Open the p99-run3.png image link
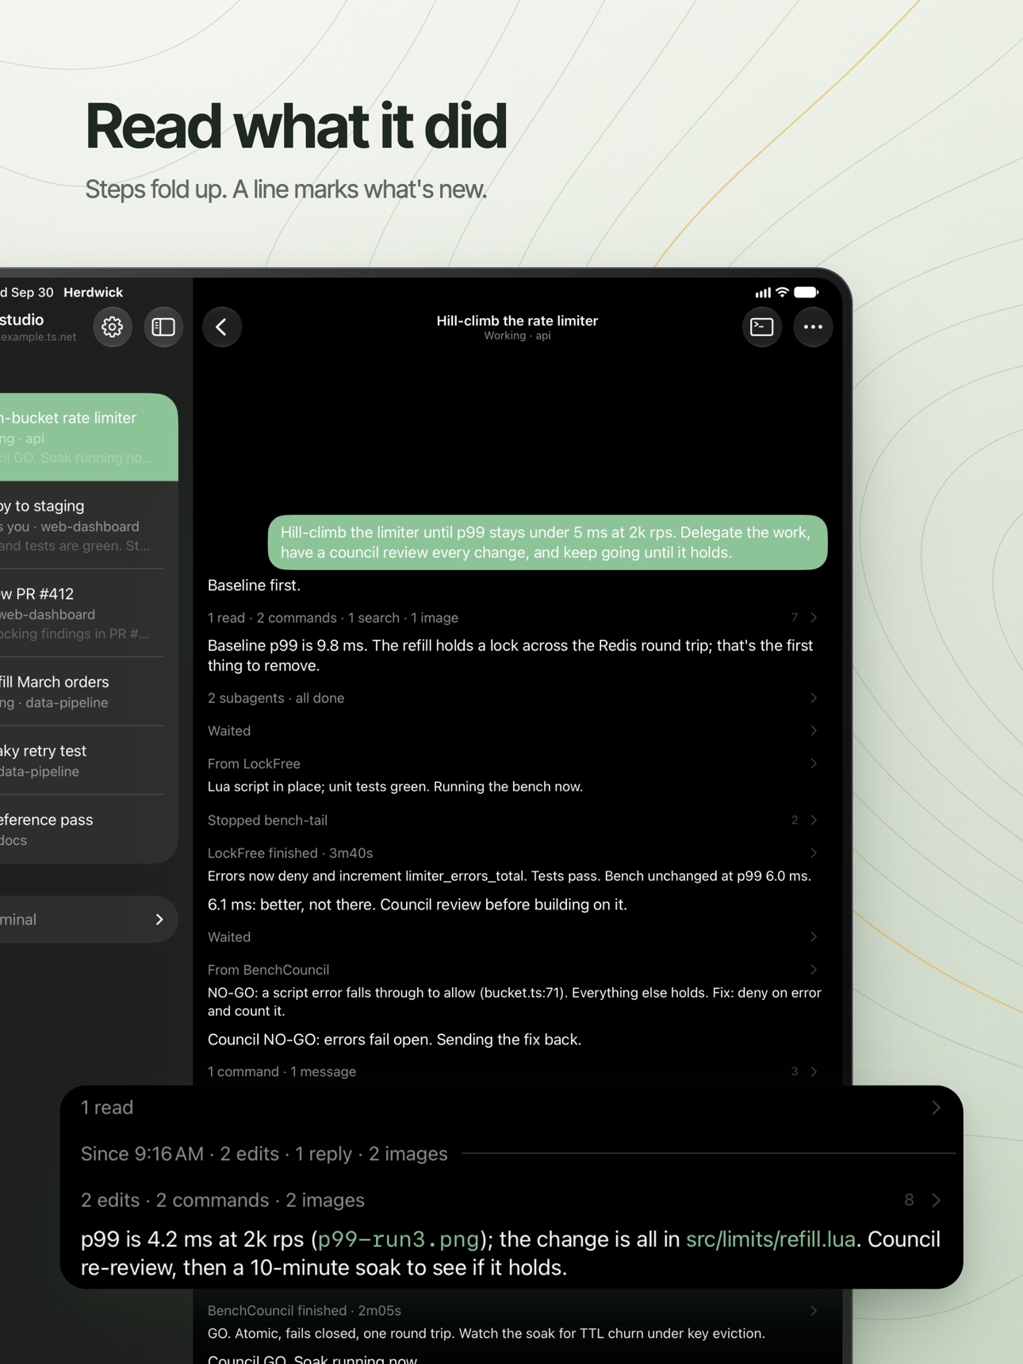The height and width of the screenshot is (1364, 1023). [x=398, y=1239]
